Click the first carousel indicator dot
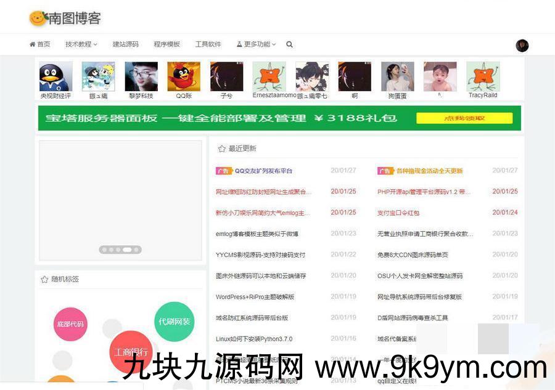 click(x=104, y=250)
